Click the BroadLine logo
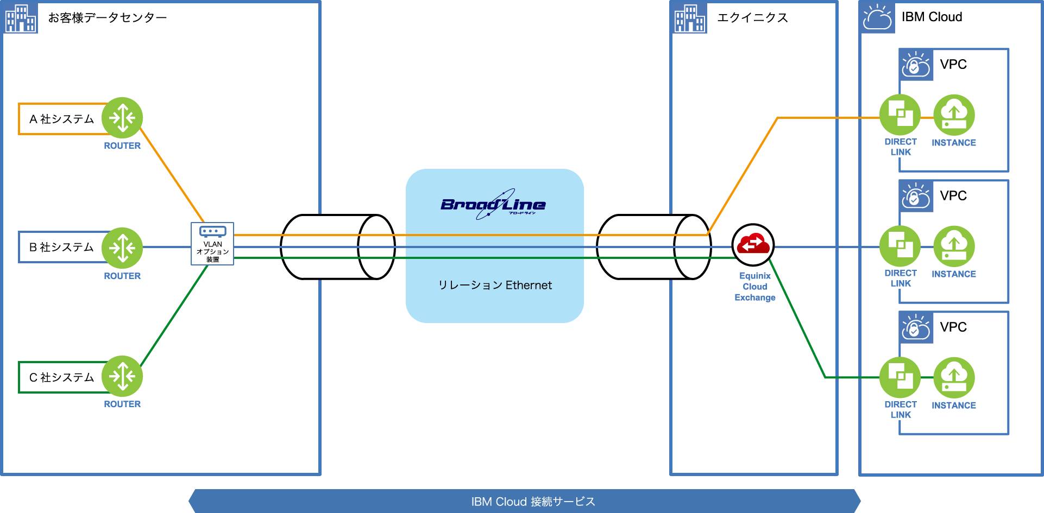Image resolution: width=1044 pixels, height=513 pixels. pyautogui.click(x=493, y=205)
